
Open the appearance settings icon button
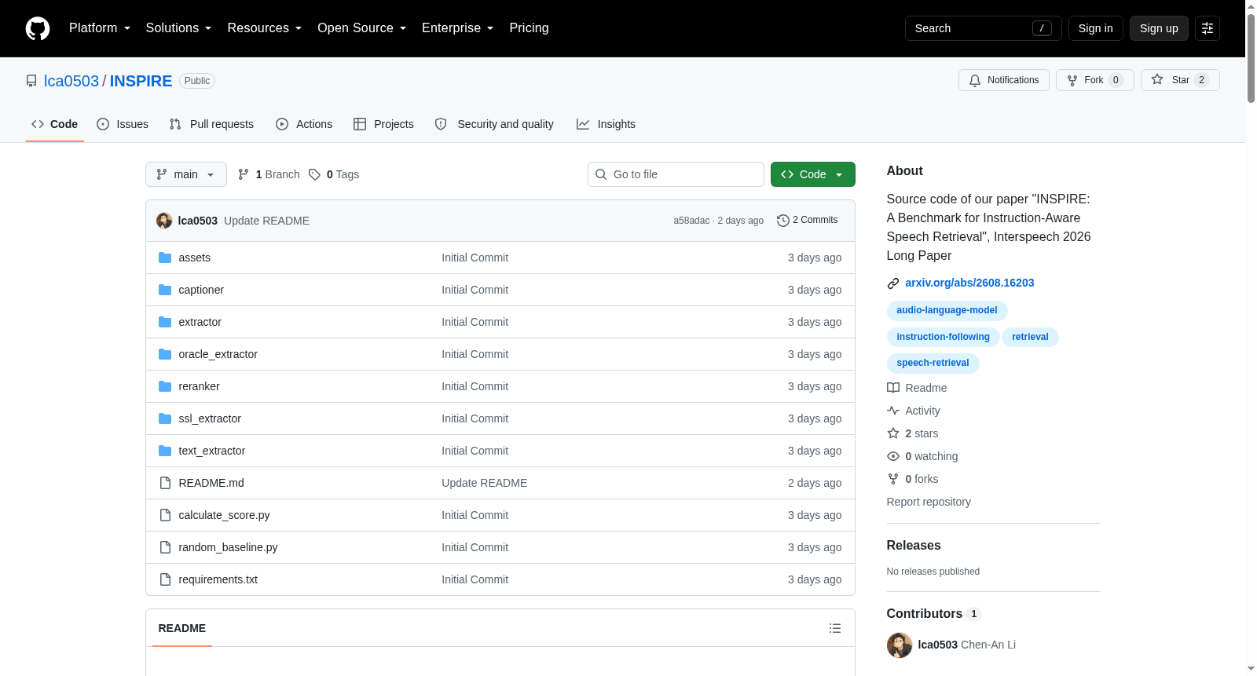[1208, 28]
